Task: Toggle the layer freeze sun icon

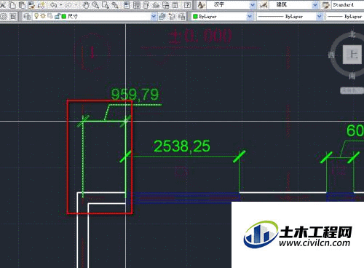Action: coord(43,16)
